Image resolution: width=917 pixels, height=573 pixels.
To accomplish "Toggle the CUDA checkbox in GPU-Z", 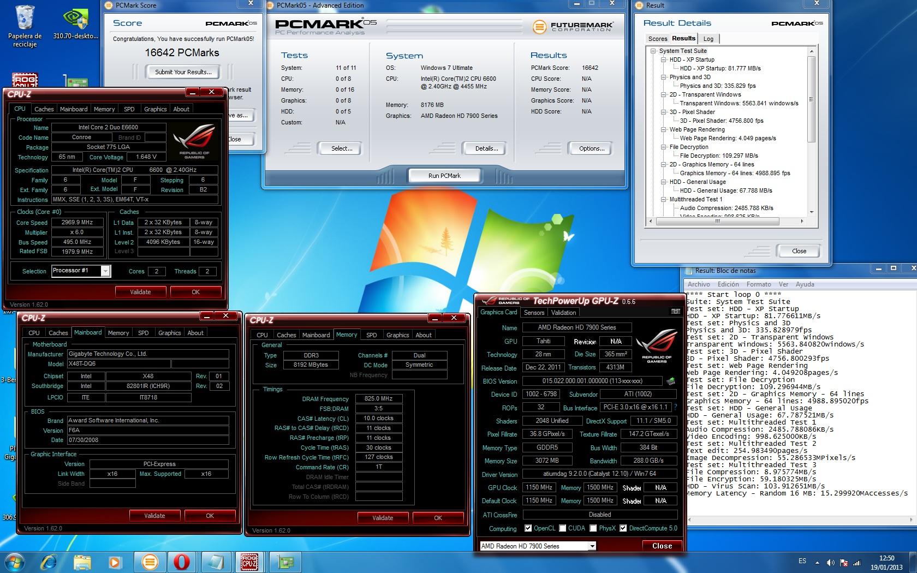I will pyautogui.click(x=562, y=528).
